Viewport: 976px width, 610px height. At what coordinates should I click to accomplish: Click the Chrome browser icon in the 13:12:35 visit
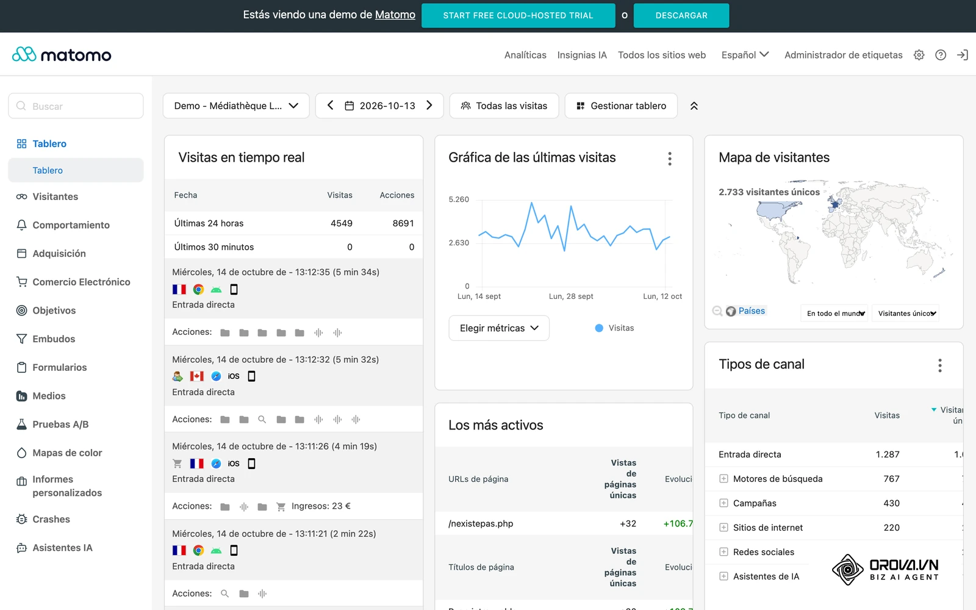pyautogui.click(x=198, y=289)
